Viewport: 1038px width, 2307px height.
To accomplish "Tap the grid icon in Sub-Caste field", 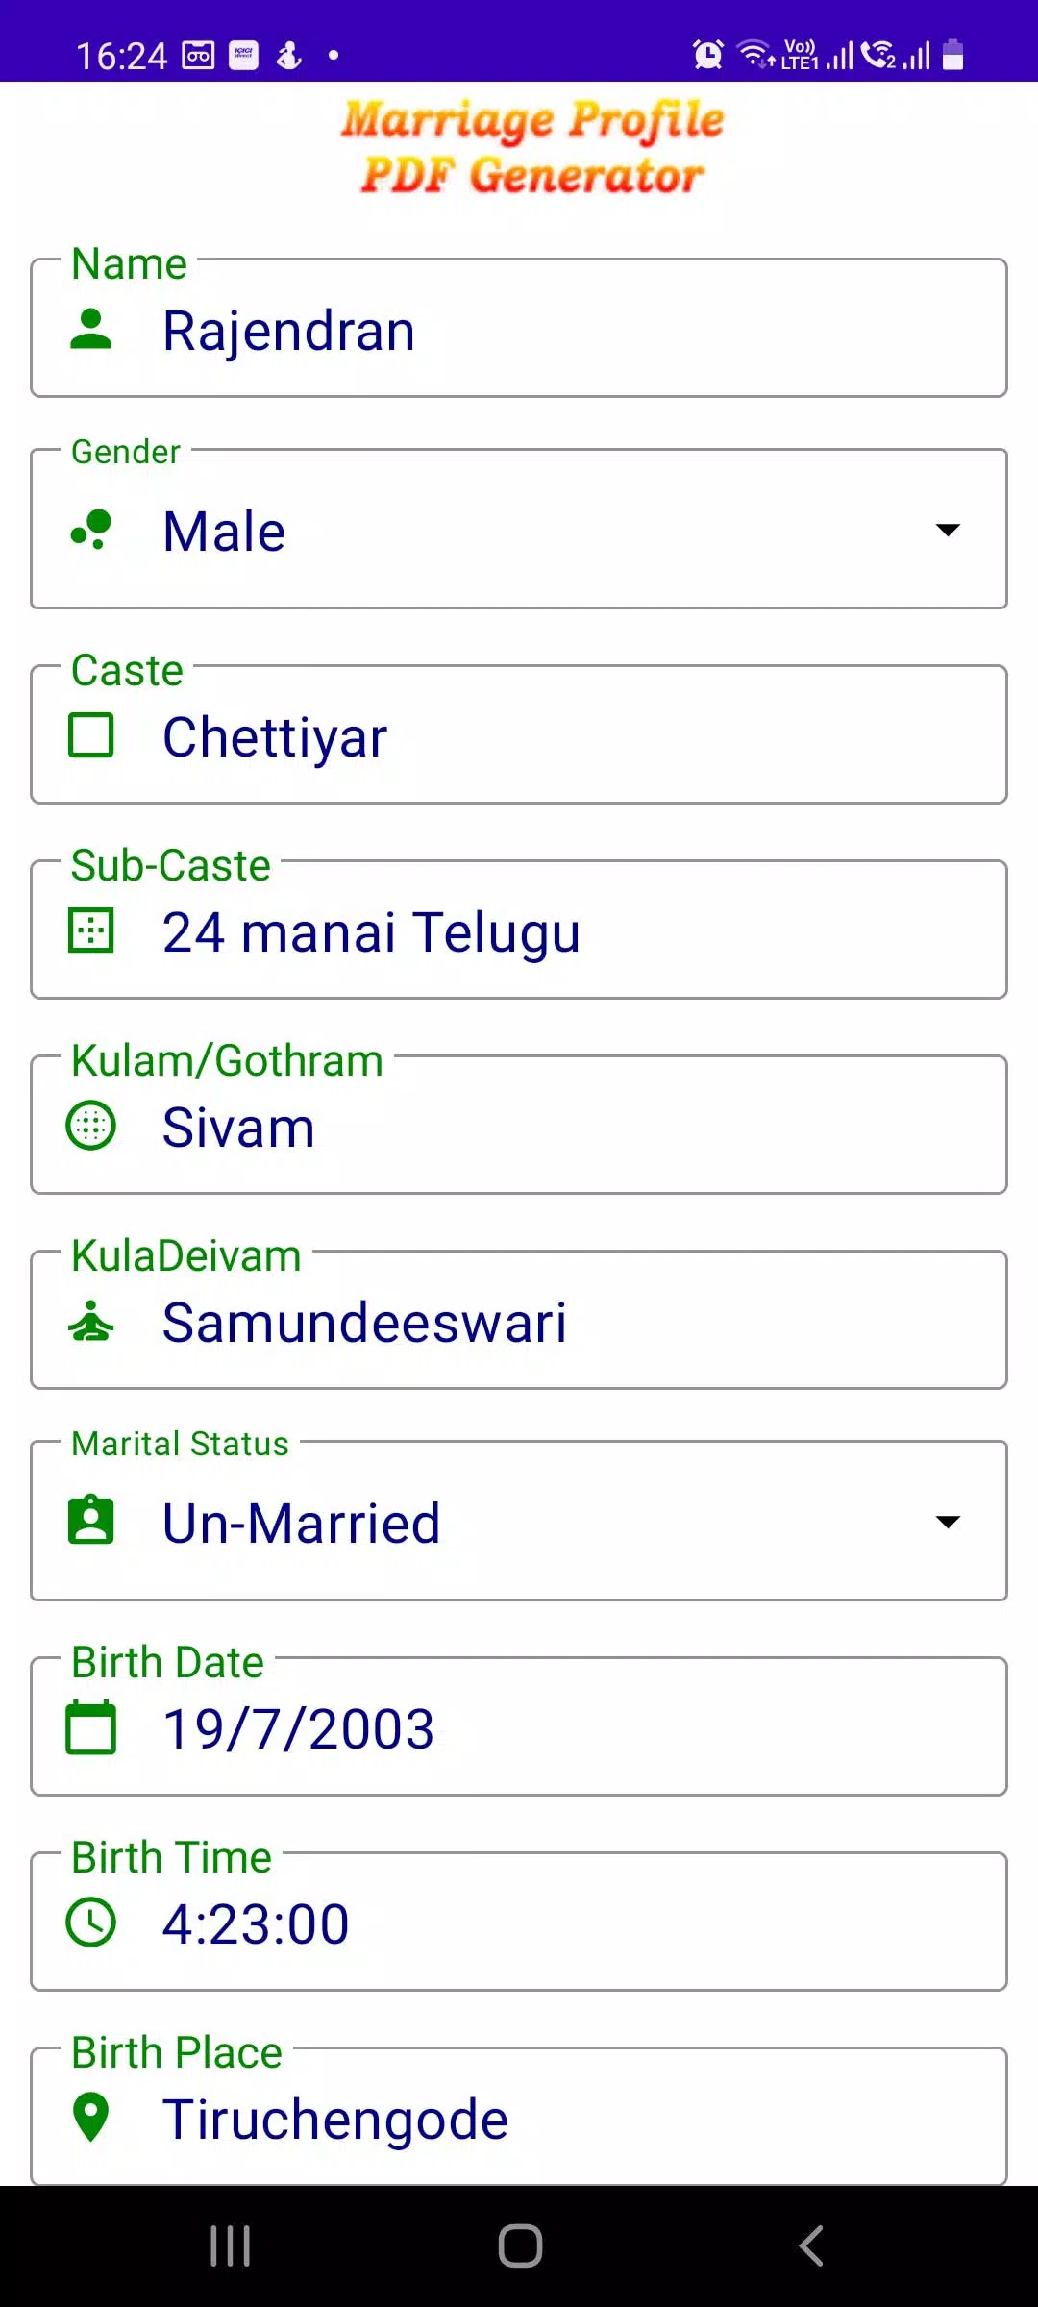I will [91, 931].
